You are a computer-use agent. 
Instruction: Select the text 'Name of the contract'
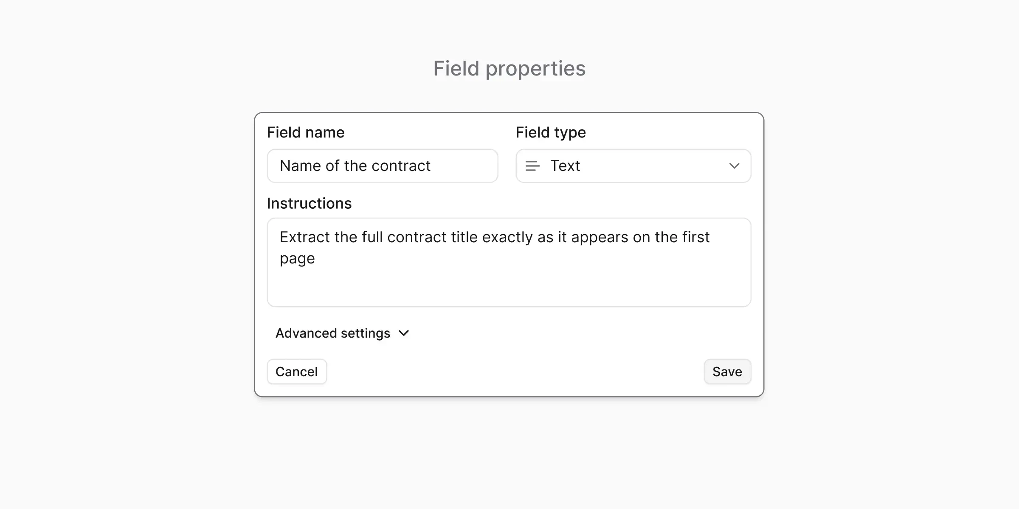355,166
